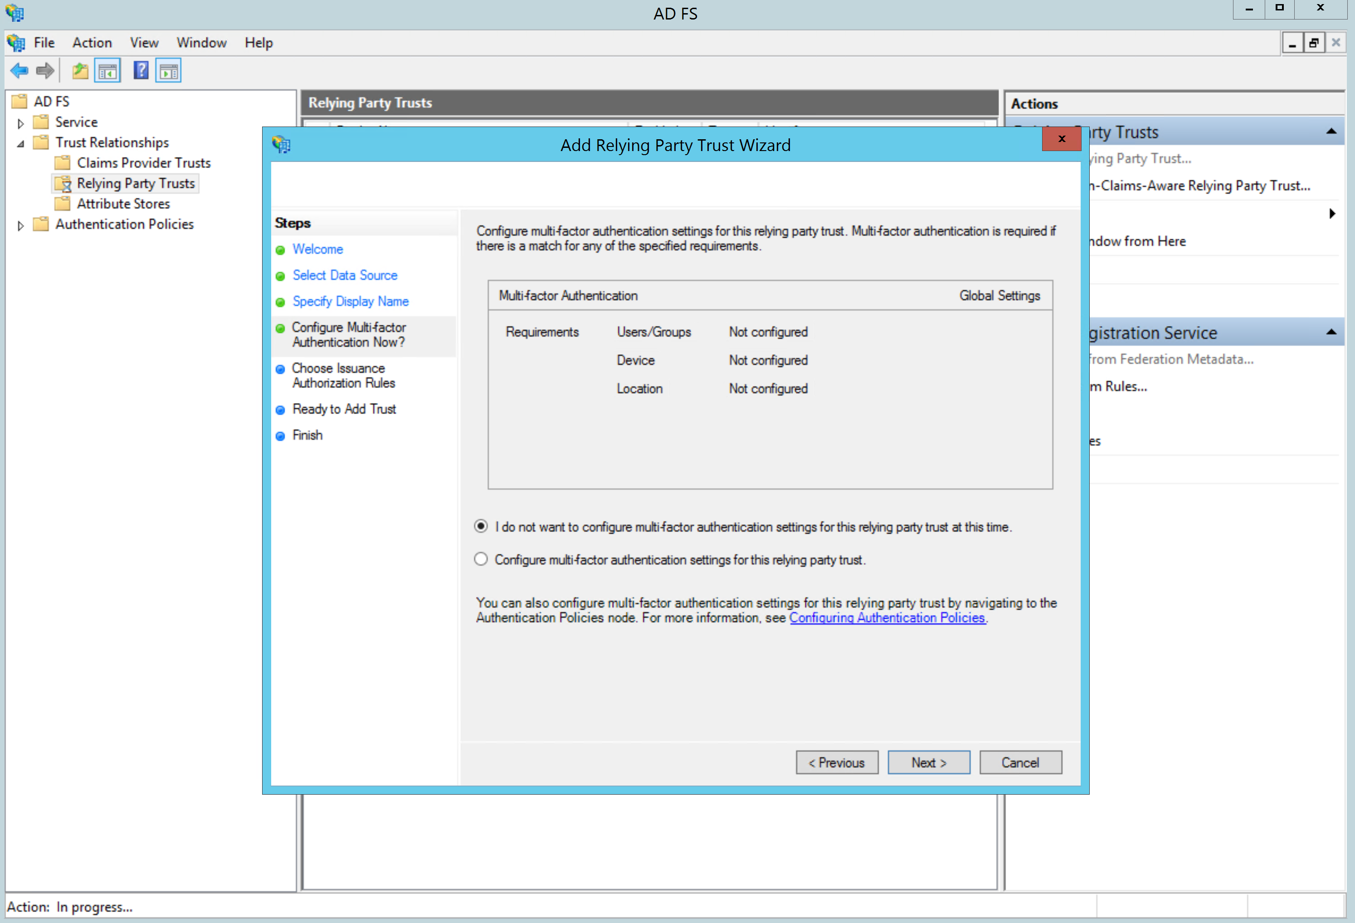Viewport: 1355px width, 923px height.
Task: Collapse the registration Service actions section
Action: (1331, 332)
